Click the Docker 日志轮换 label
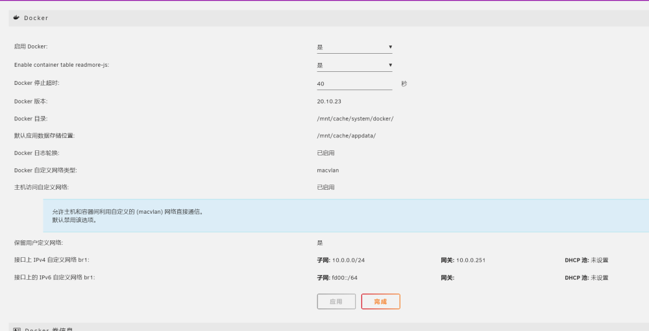649x331 pixels. [x=37, y=153]
